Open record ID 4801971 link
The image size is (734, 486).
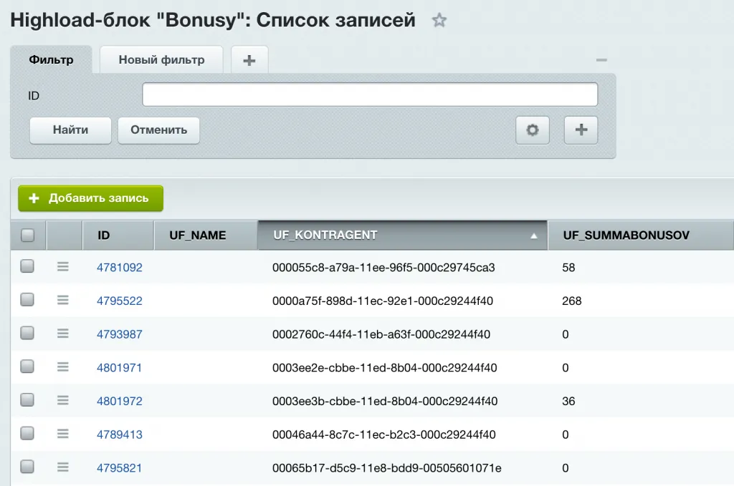pyautogui.click(x=120, y=368)
